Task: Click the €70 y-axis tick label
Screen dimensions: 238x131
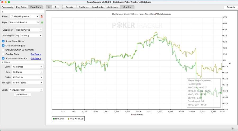Action: point(225,17)
